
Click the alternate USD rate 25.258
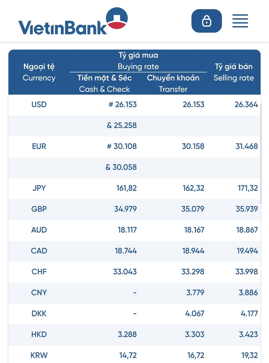121,125
